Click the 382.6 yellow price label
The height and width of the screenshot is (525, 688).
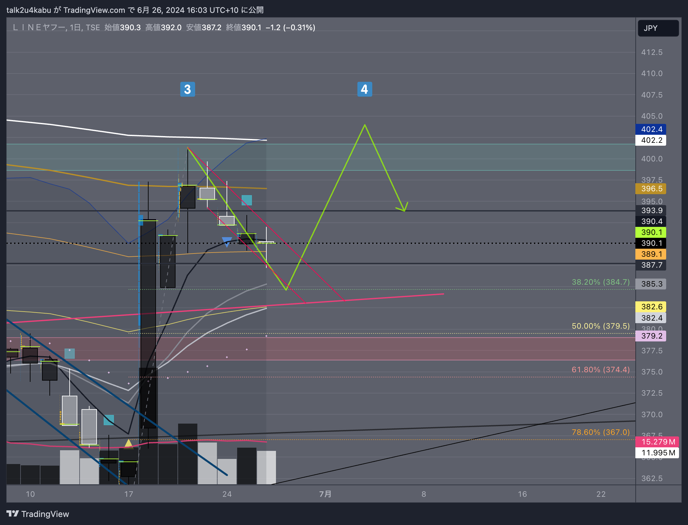click(651, 307)
